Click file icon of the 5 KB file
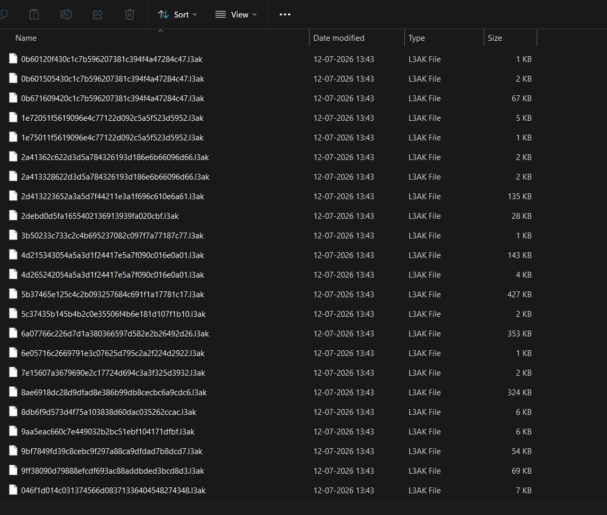The height and width of the screenshot is (515, 607). [13, 117]
